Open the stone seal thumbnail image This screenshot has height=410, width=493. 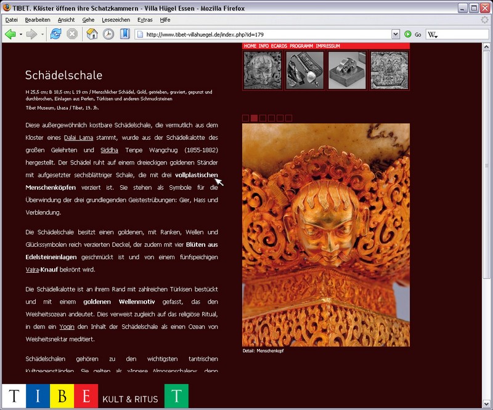(x=347, y=70)
